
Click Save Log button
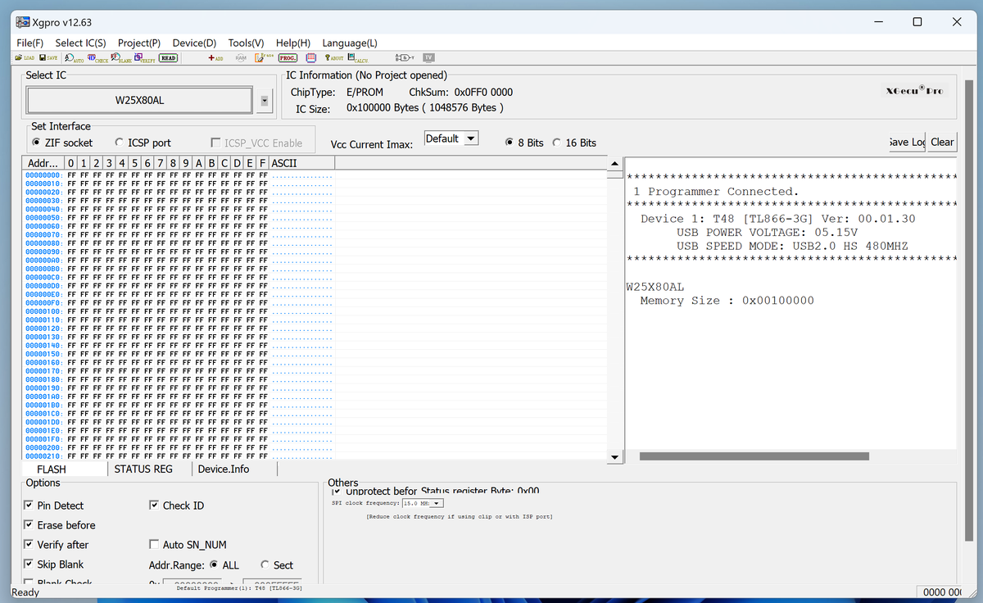tap(908, 142)
